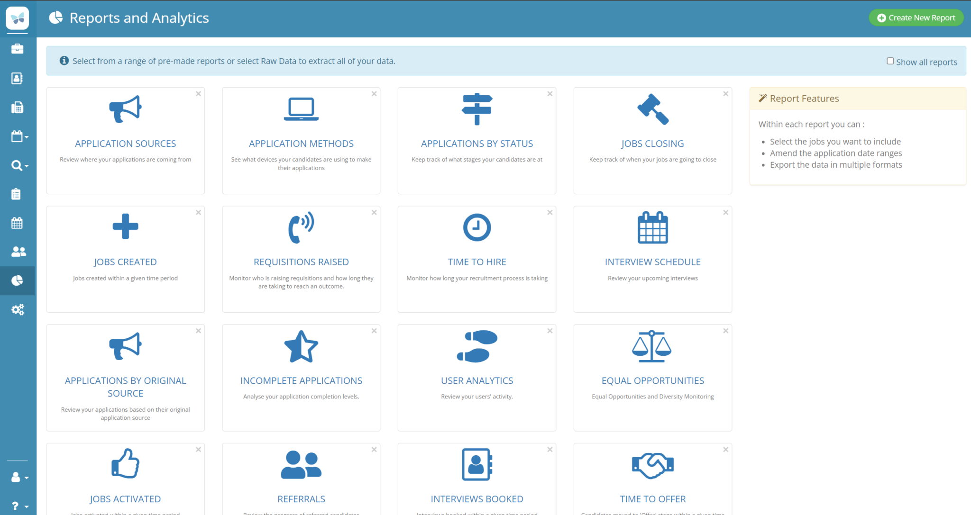Open the Interview Schedule report link

pos(652,262)
